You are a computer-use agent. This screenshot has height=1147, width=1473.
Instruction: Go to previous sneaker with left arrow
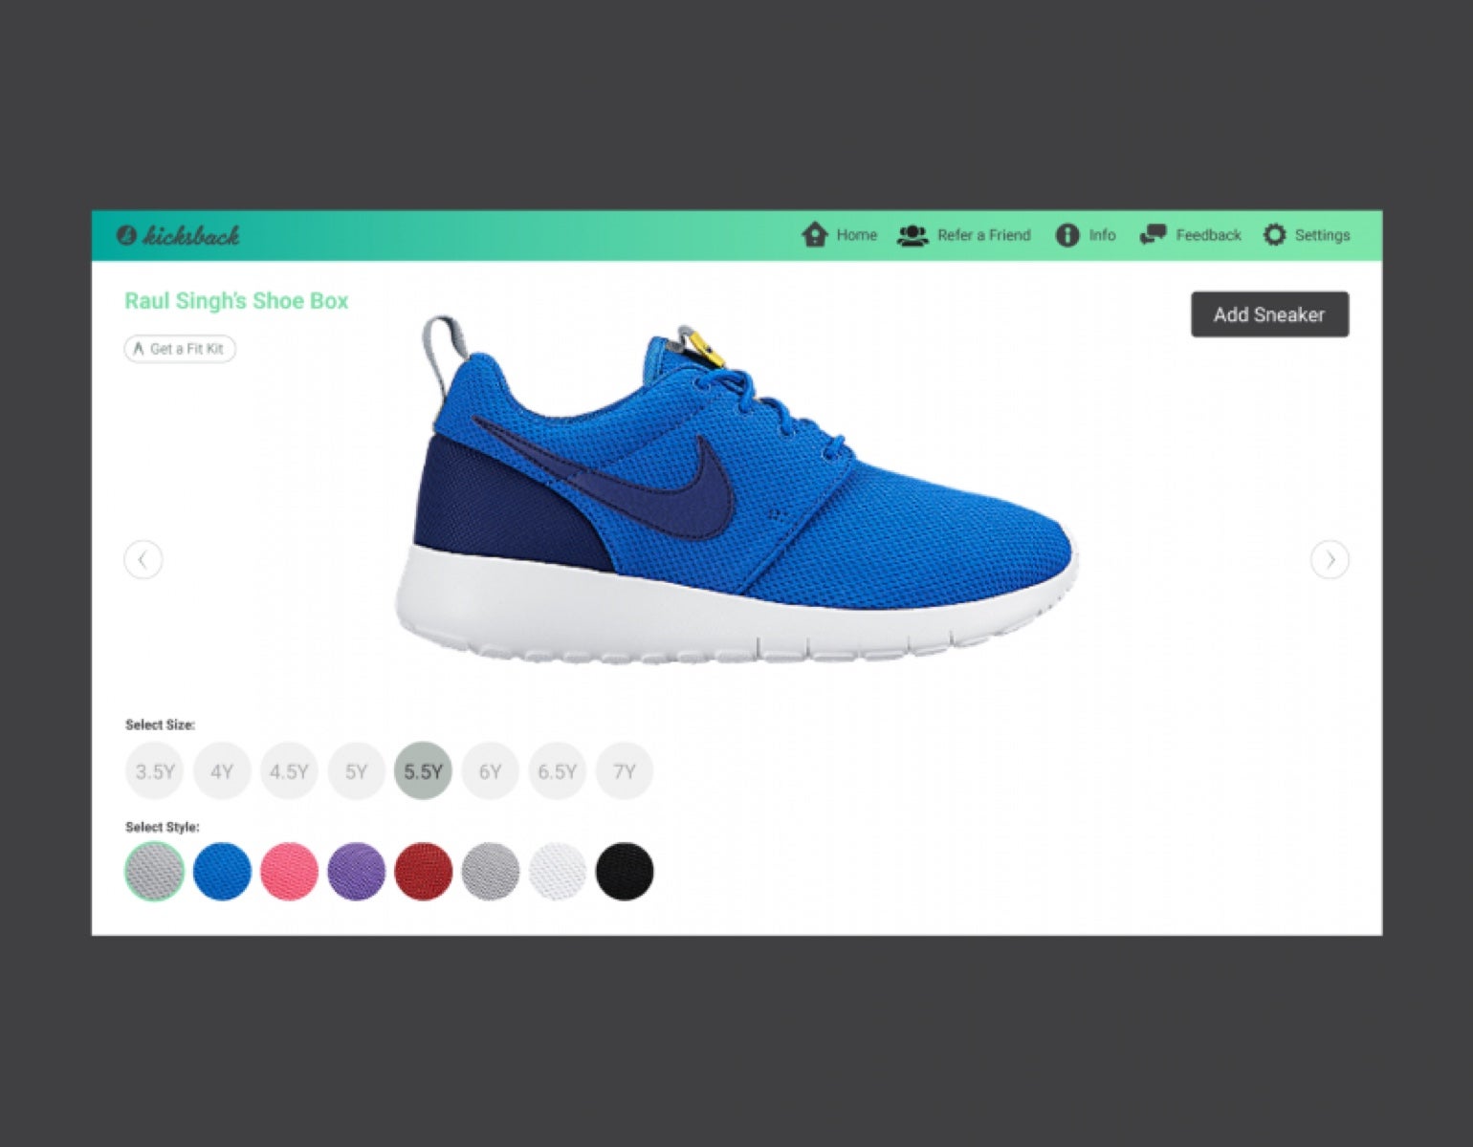[x=143, y=559]
